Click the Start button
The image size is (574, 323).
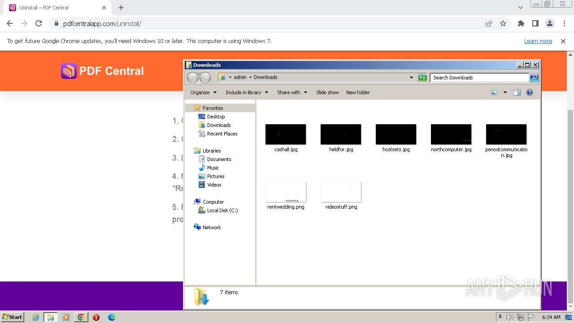click(x=13, y=317)
